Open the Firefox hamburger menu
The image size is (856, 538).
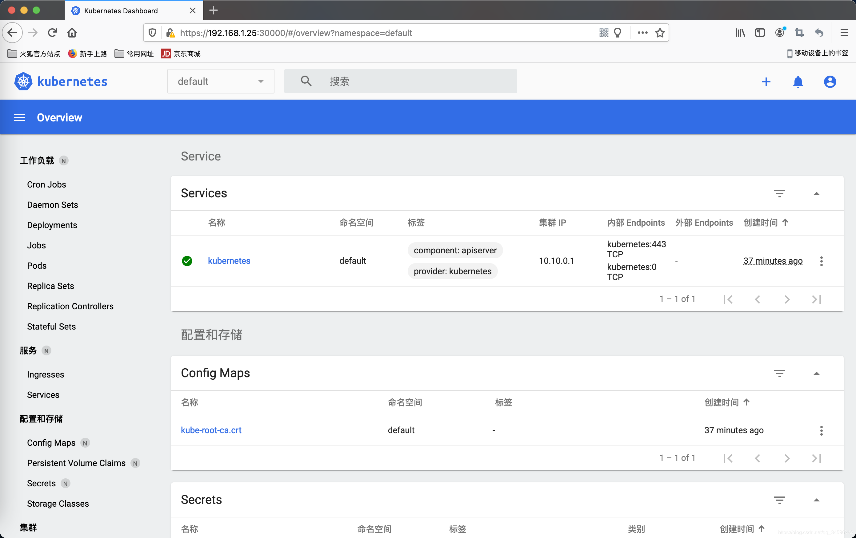(844, 33)
